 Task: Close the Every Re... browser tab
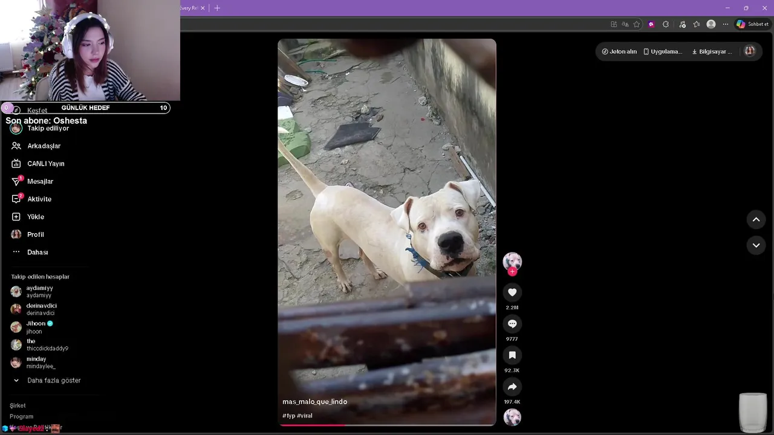coord(203,8)
